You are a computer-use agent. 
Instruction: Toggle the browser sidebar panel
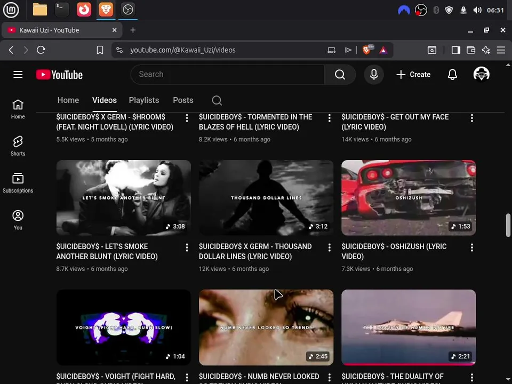coord(456,50)
